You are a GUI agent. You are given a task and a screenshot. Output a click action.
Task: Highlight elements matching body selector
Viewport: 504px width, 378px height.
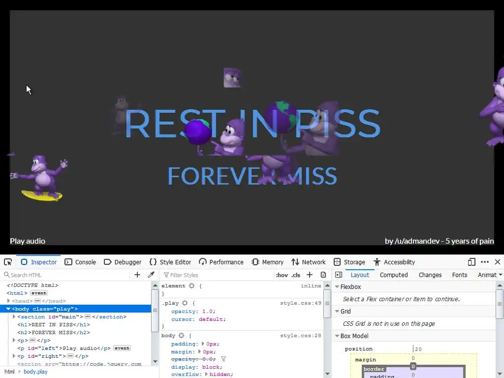pos(181,336)
